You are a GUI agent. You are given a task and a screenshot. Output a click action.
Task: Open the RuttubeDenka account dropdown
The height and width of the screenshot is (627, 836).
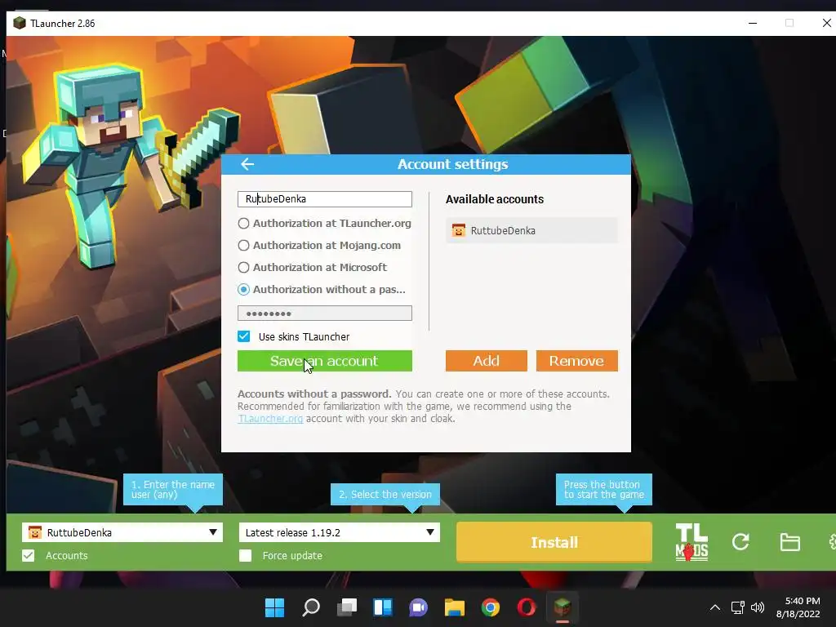coord(122,532)
